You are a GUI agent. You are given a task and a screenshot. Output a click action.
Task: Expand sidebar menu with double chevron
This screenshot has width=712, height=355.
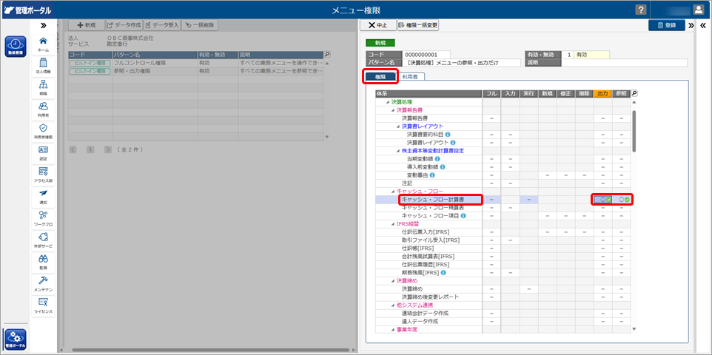(x=44, y=25)
